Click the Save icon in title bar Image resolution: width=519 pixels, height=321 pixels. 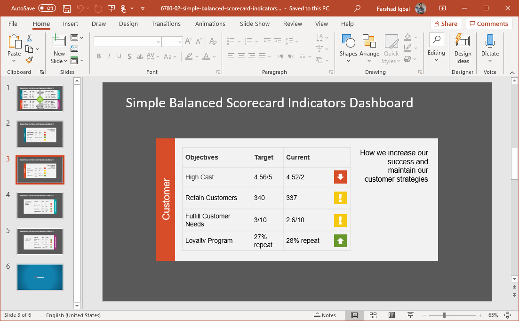pyautogui.click(x=67, y=8)
